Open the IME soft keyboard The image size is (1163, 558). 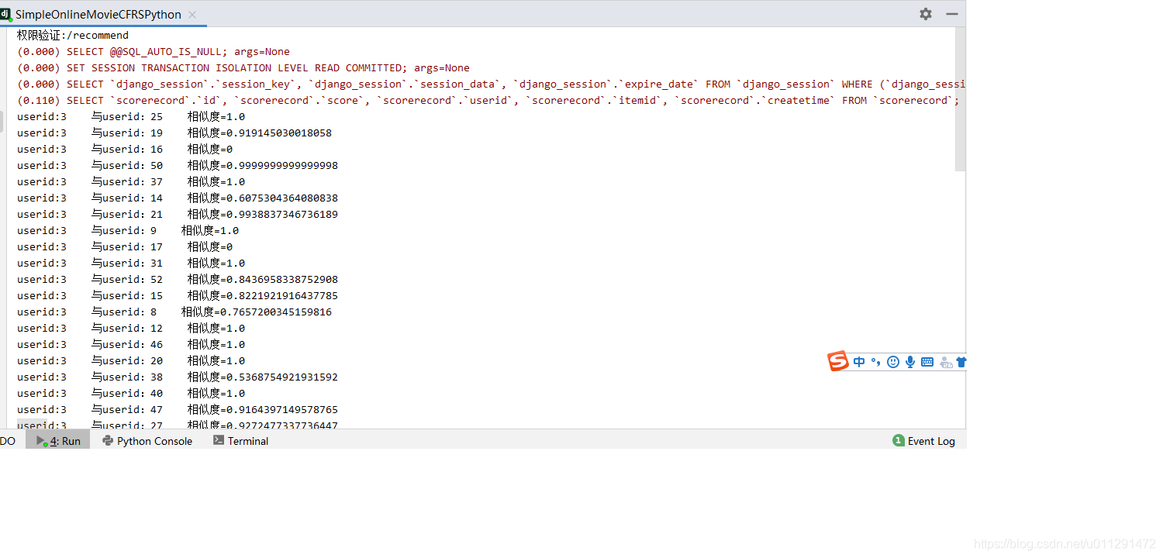927,362
